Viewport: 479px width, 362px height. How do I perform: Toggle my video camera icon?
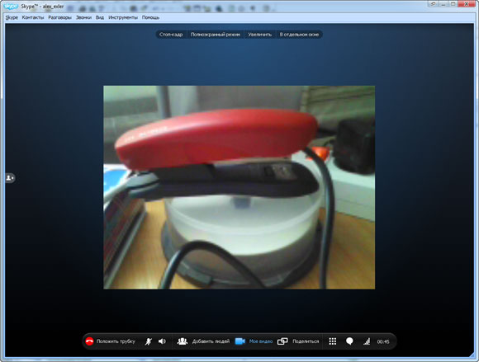point(240,341)
